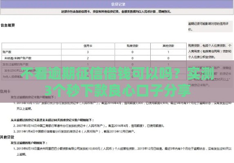Click the 账户数 row label
The image size is (234, 163).
[7, 52]
